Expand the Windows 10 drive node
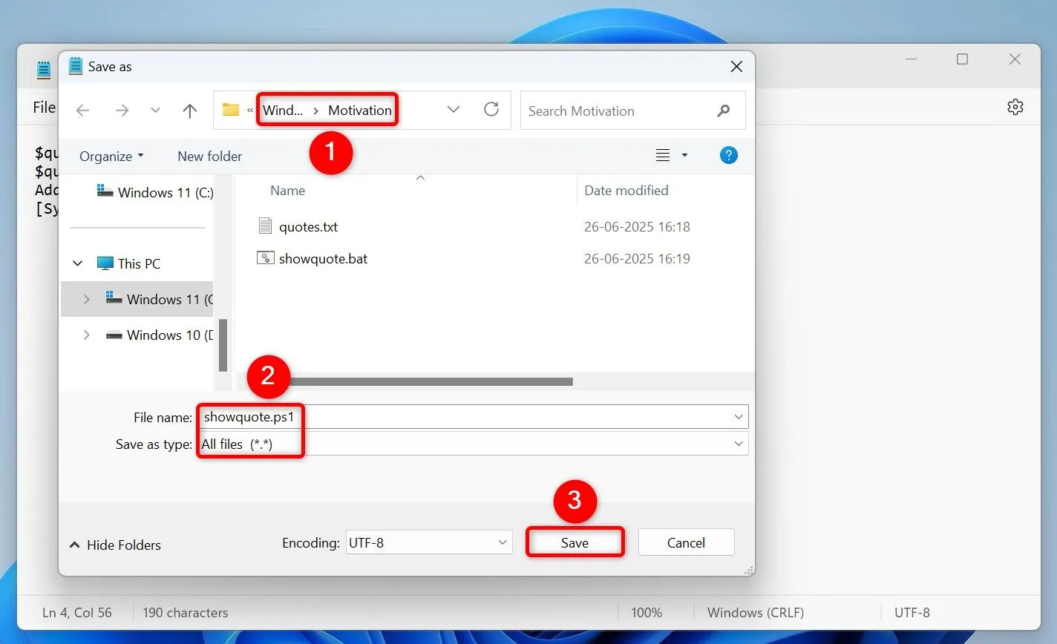 (x=87, y=335)
